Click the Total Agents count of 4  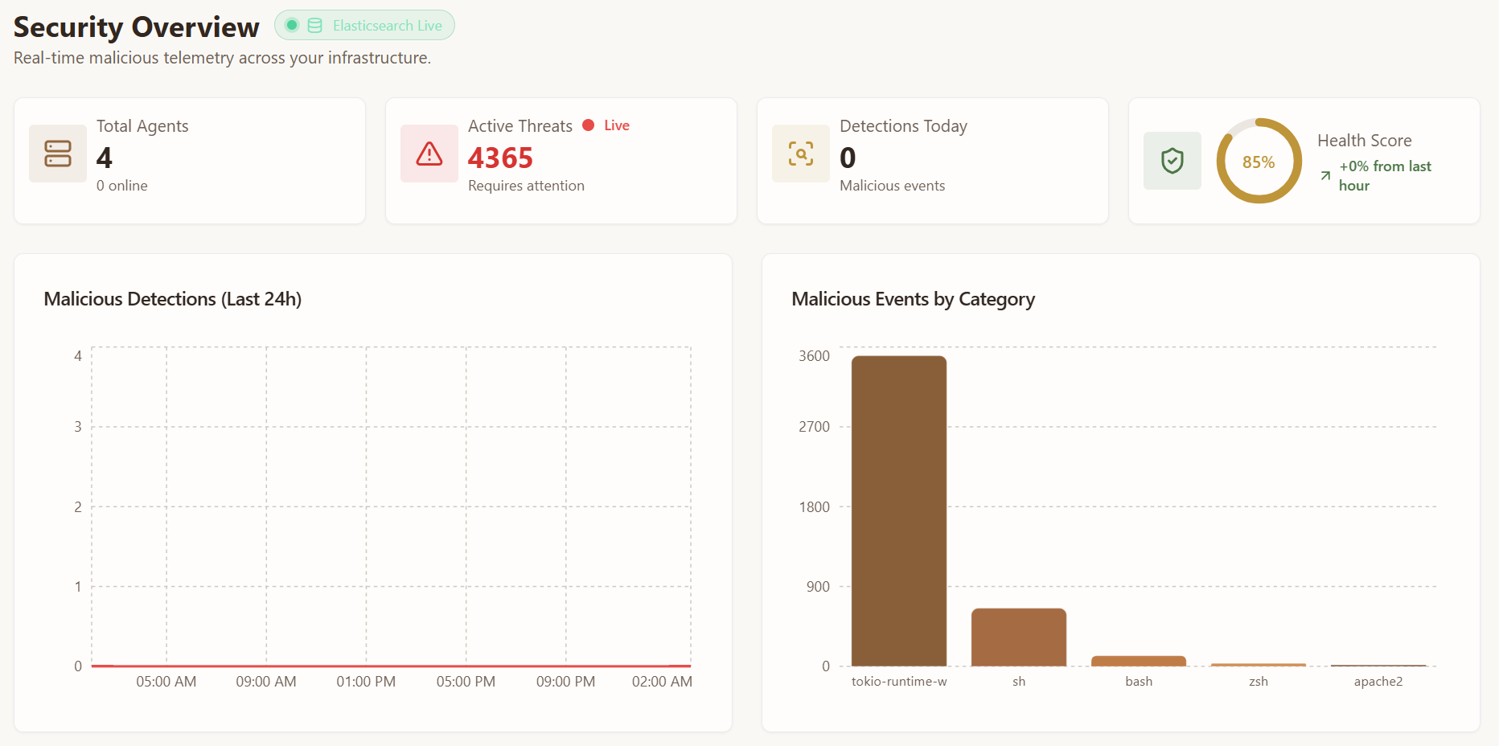[105, 158]
